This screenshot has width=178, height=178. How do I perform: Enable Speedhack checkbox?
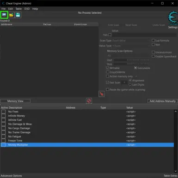tap(153, 56)
